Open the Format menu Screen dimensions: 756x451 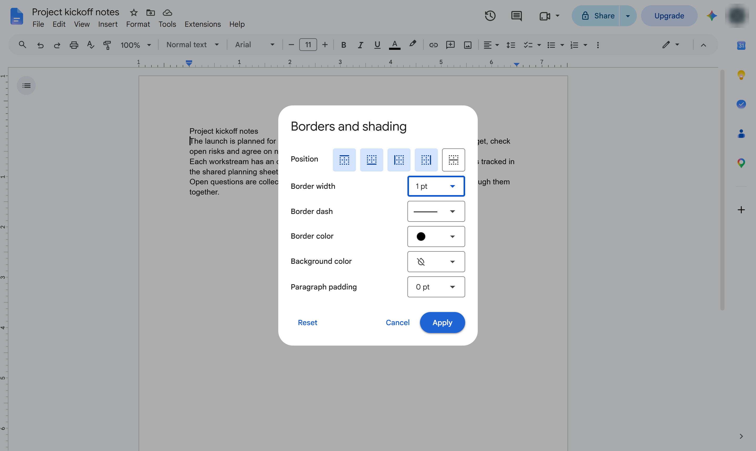click(138, 24)
